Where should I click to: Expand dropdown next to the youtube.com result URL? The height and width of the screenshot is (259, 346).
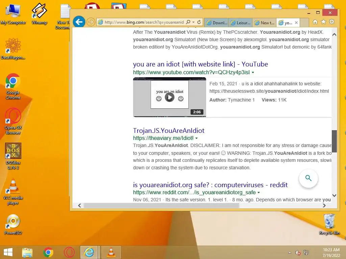click(253, 73)
